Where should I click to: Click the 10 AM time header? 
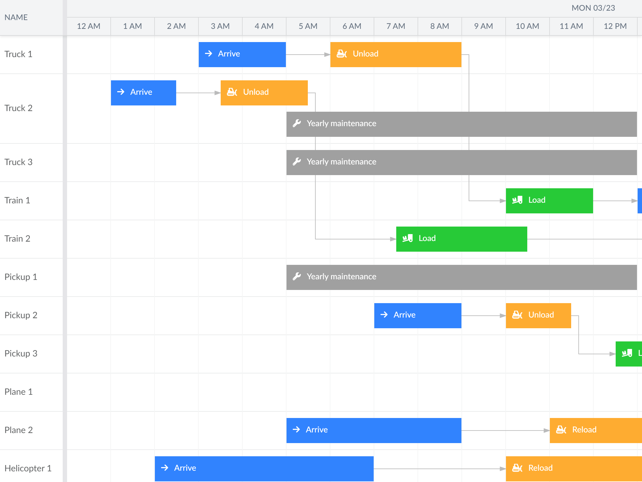(x=528, y=26)
